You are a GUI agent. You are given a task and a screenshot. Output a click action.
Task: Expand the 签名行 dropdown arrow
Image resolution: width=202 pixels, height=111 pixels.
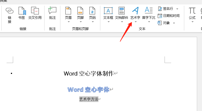click(177, 9)
